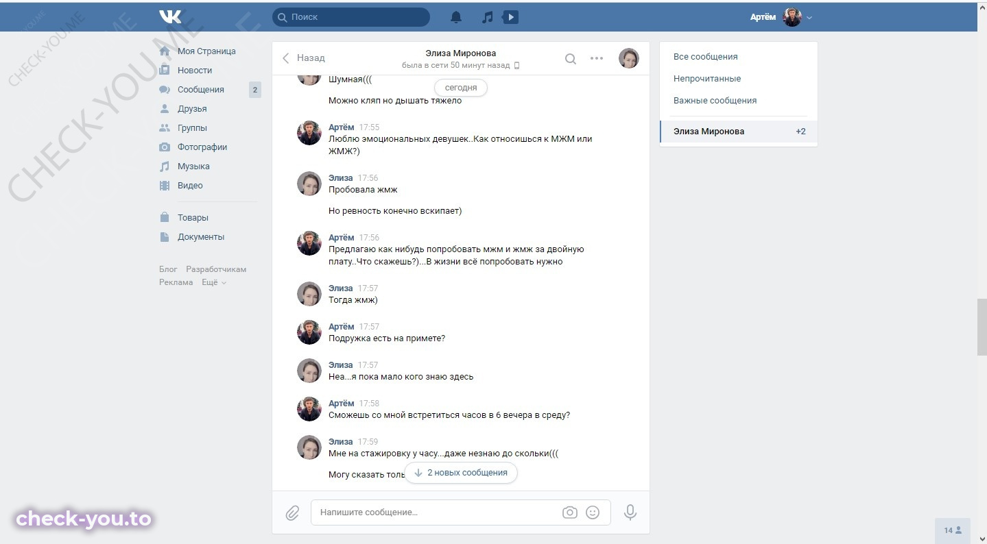The image size is (987, 544).
Task: Open the video player icon in header
Action: [x=510, y=17]
